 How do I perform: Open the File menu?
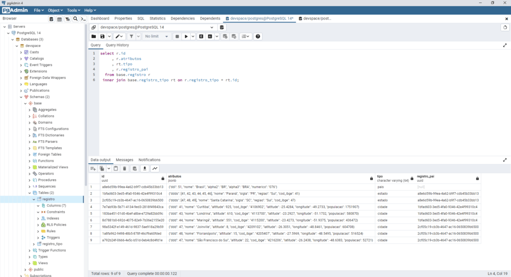click(x=39, y=10)
